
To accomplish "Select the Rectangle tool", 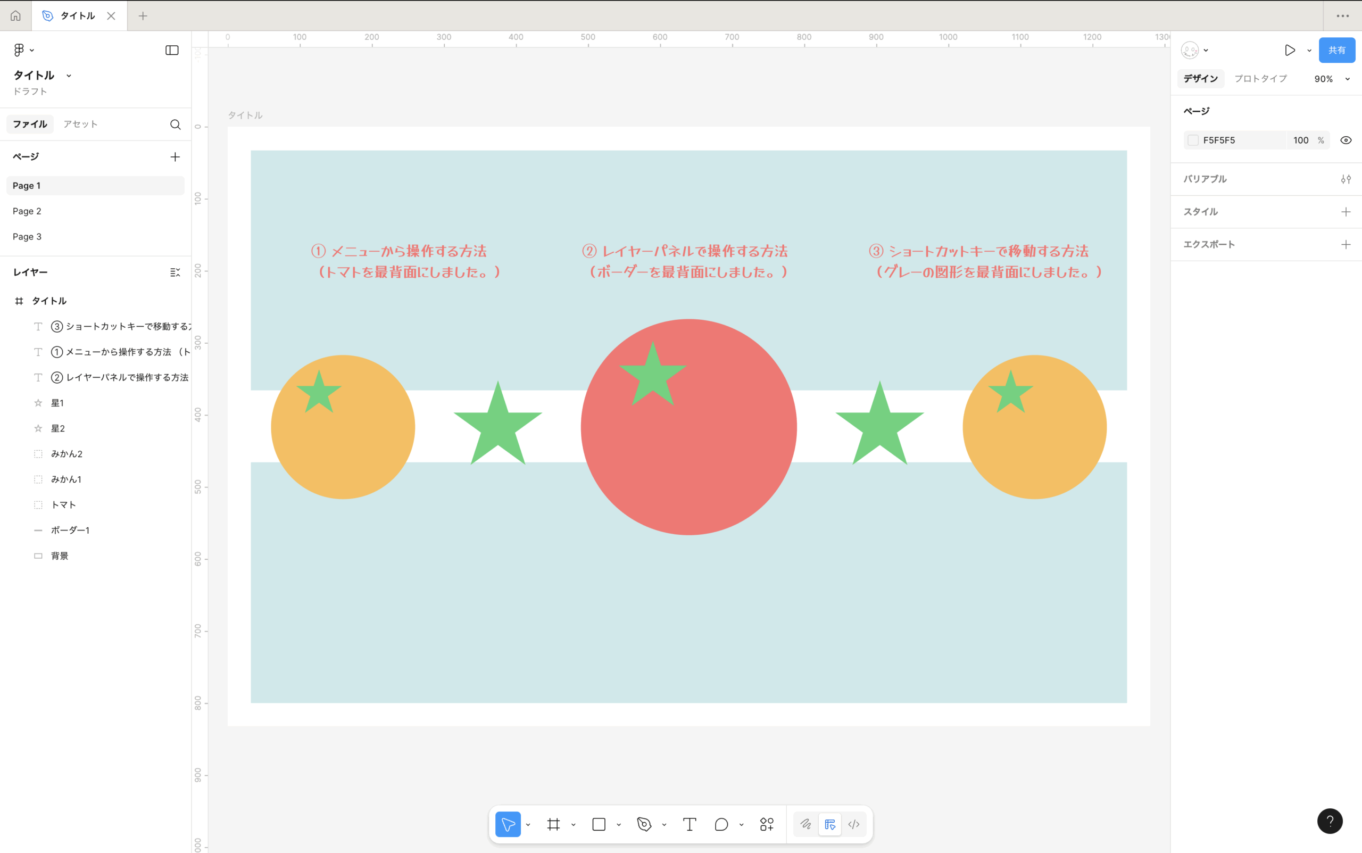I will point(599,824).
